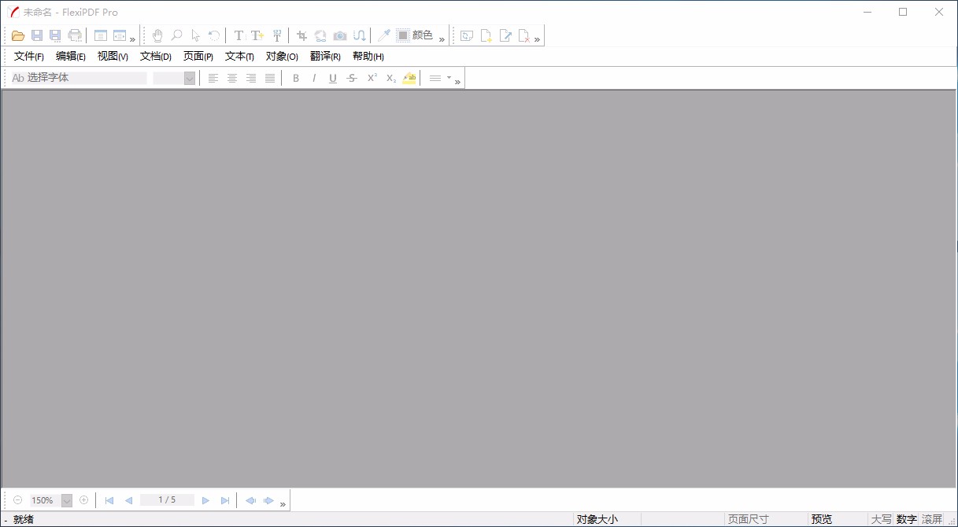Image resolution: width=958 pixels, height=527 pixels.
Task: Select the Text tool (T icon)
Action: tap(239, 35)
